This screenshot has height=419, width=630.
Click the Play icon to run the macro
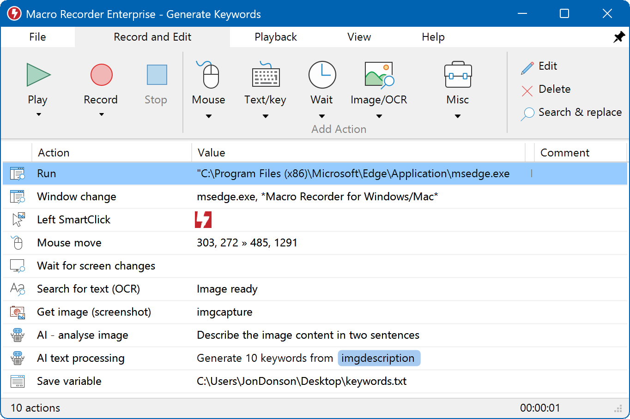(x=38, y=74)
